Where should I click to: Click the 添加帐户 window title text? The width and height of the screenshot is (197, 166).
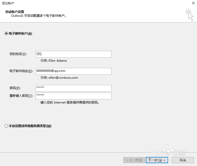pyautogui.click(x=8, y=3)
